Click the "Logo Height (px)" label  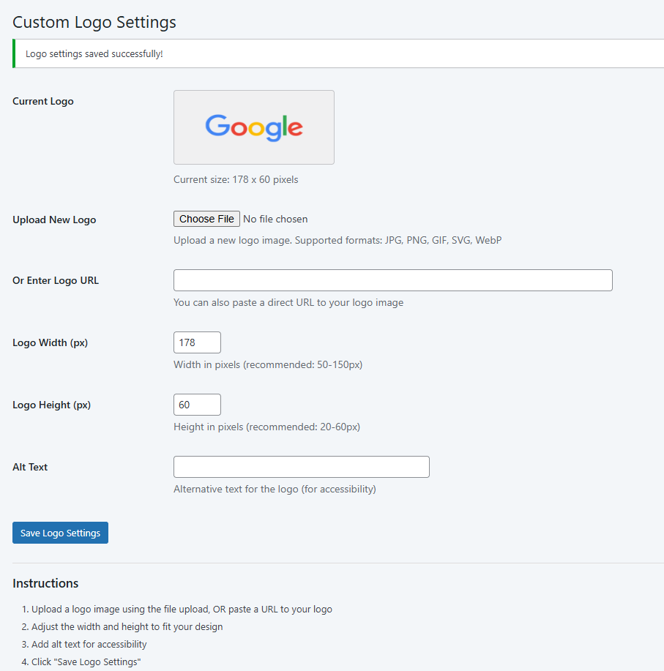pyautogui.click(x=51, y=405)
